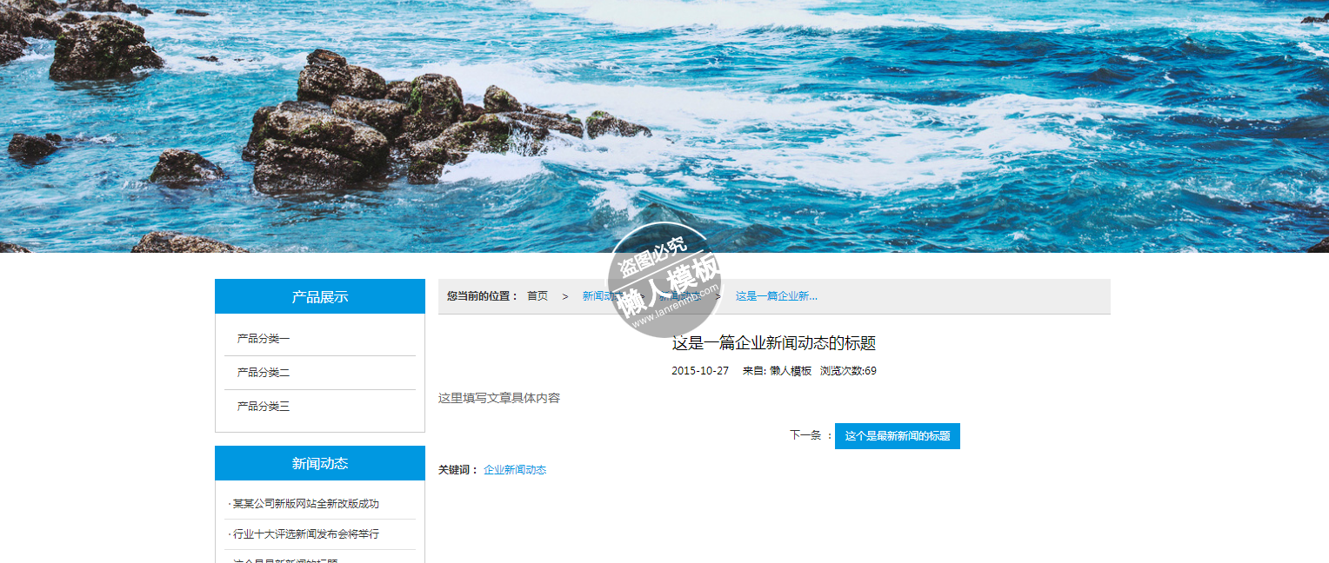Click the 新闻动态 sidebar panel header

tap(320, 463)
